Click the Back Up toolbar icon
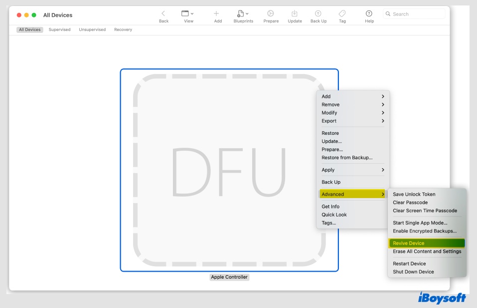Screen dimensions: 477x308 318,14
